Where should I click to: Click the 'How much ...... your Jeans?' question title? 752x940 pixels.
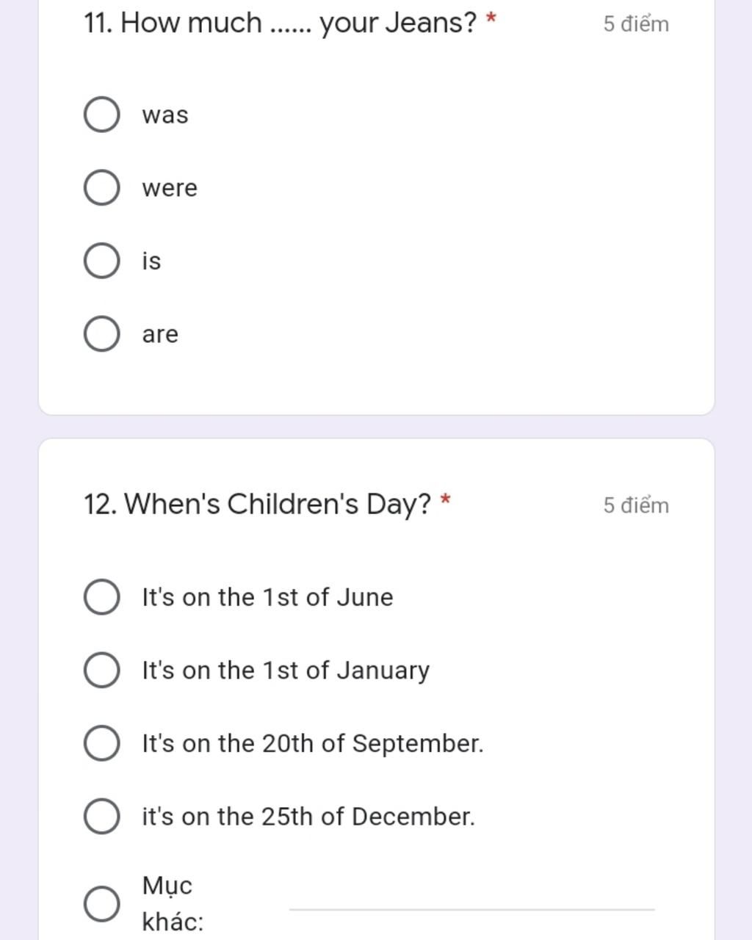click(x=281, y=23)
